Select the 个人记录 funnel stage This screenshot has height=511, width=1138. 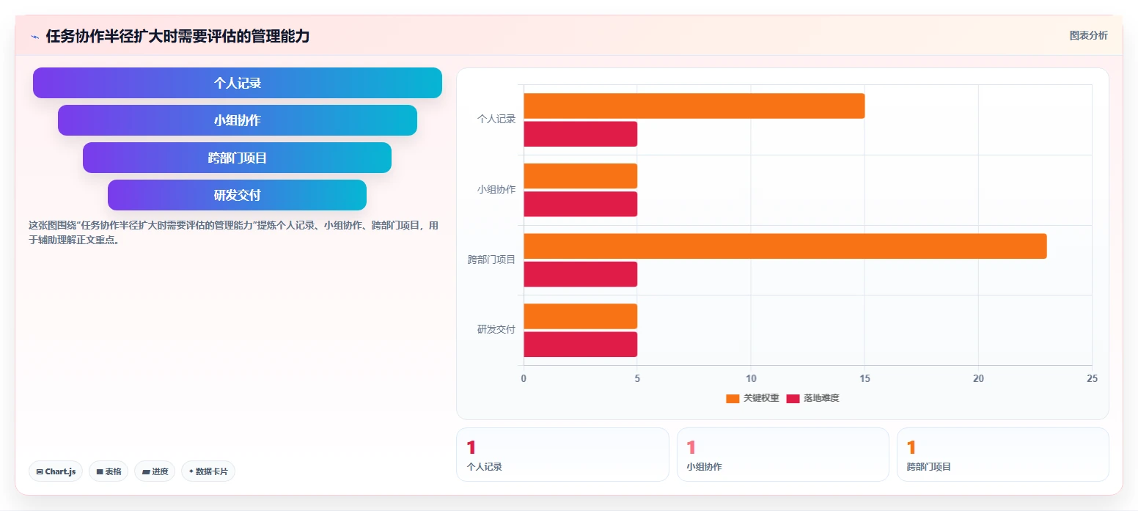click(238, 83)
